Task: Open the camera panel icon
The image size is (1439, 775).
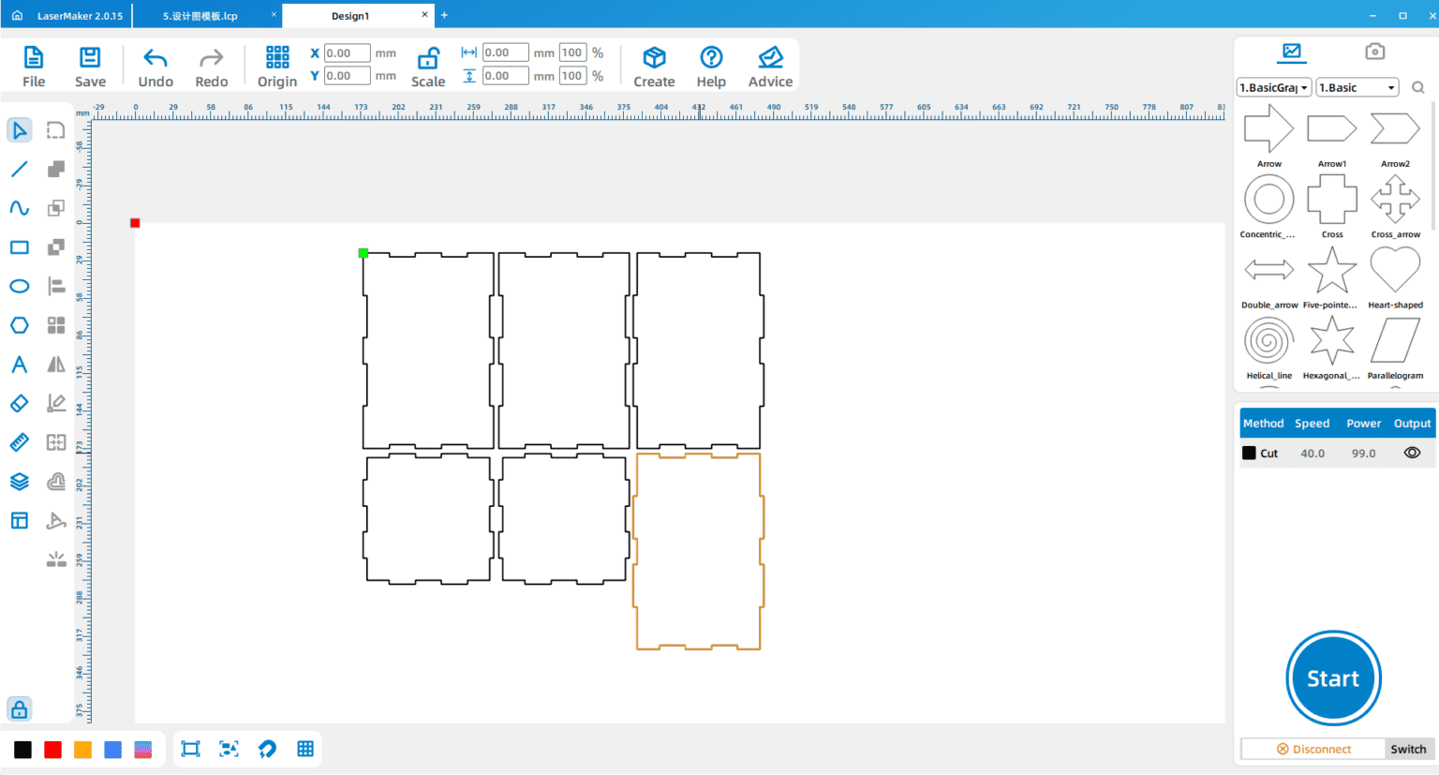Action: (x=1374, y=52)
